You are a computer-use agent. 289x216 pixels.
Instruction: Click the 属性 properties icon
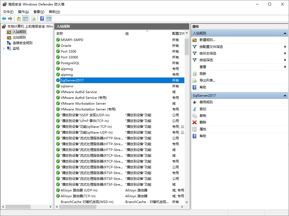[x=195, y=129]
